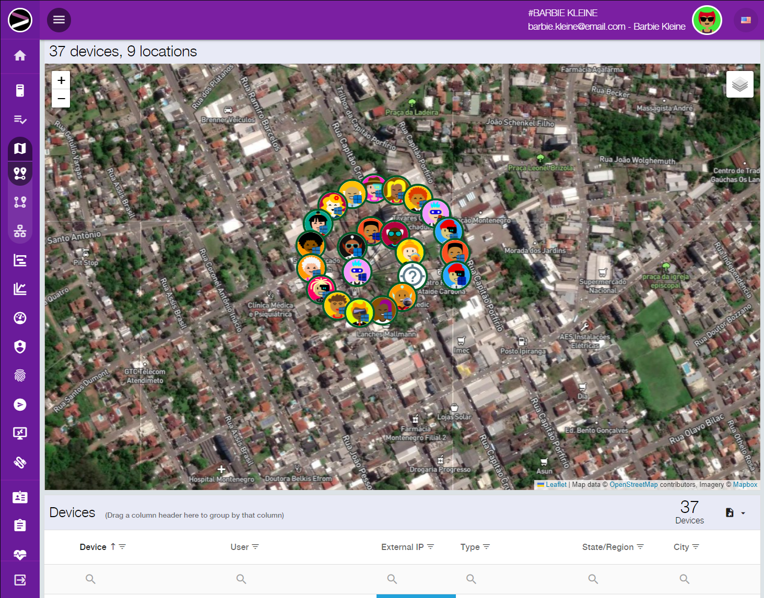Screen dimensions: 764x598
Task: Open the language flag selector
Action: tap(746, 20)
